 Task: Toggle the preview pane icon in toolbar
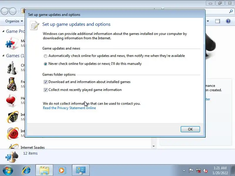click(218, 21)
